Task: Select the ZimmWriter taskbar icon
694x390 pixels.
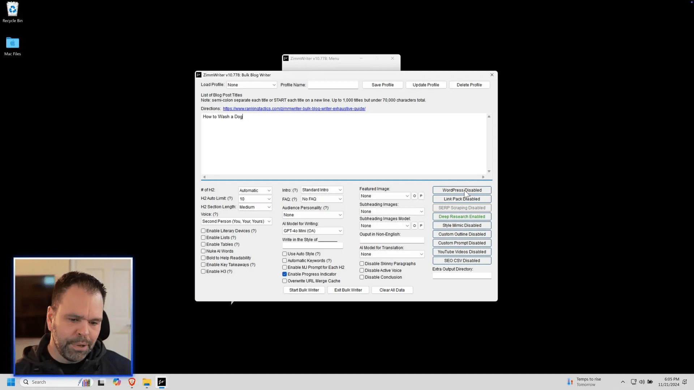Action: pyautogui.click(x=162, y=382)
